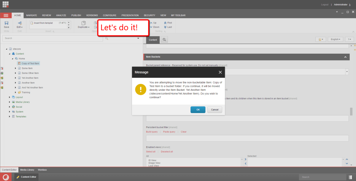
Task: Select the Some Other Item tree node
Action: [x=30, y=73]
